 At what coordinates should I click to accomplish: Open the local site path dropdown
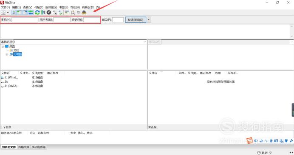[145, 42]
